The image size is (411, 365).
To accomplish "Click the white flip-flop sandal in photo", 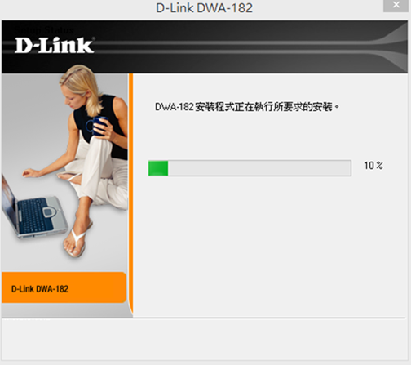I will [x=78, y=241].
